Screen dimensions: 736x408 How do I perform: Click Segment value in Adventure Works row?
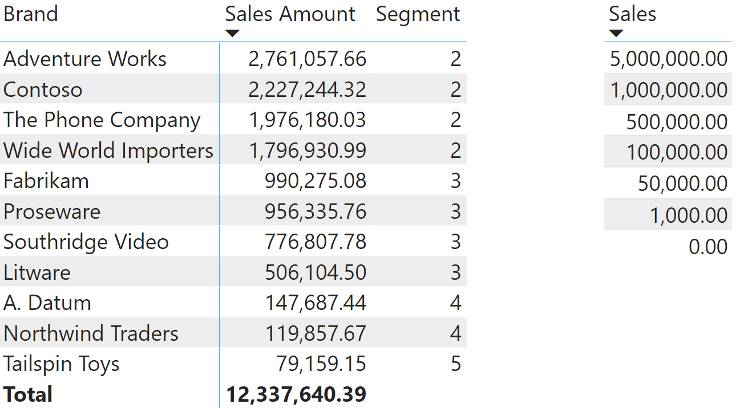tap(455, 59)
